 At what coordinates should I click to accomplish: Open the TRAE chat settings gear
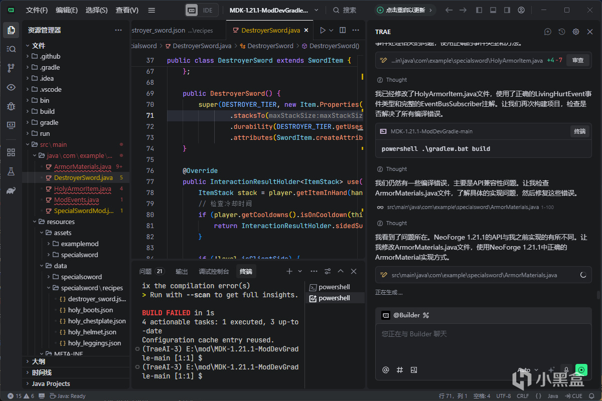click(576, 32)
